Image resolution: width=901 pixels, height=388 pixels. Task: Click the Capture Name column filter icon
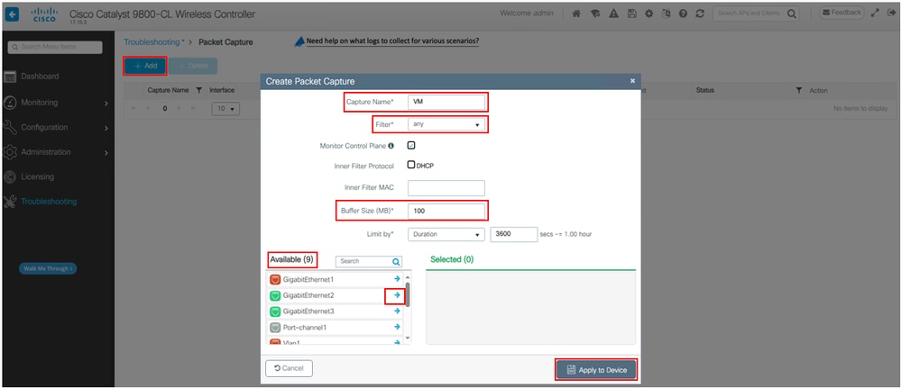198,91
